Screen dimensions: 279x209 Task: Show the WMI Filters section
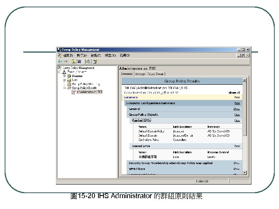[236, 169]
